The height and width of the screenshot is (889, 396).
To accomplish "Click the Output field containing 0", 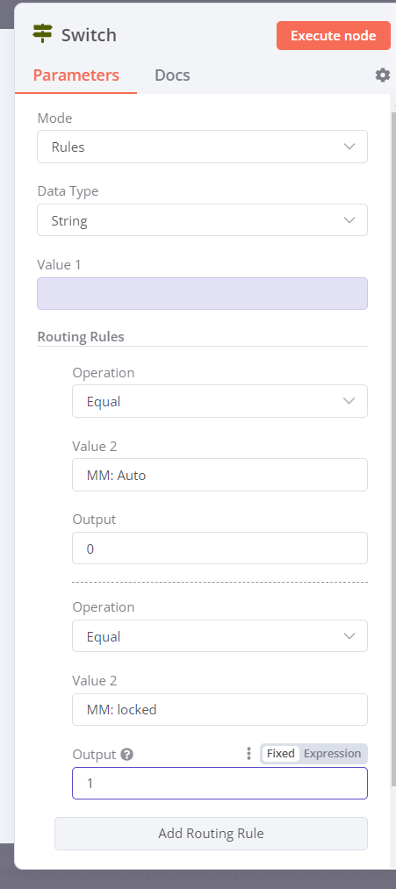I will point(220,548).
